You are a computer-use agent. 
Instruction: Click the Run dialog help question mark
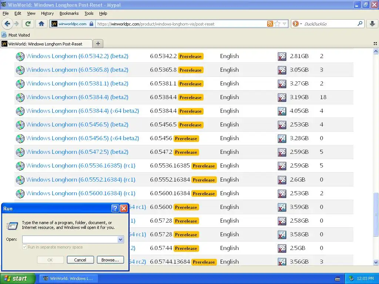tap(115, 208)
